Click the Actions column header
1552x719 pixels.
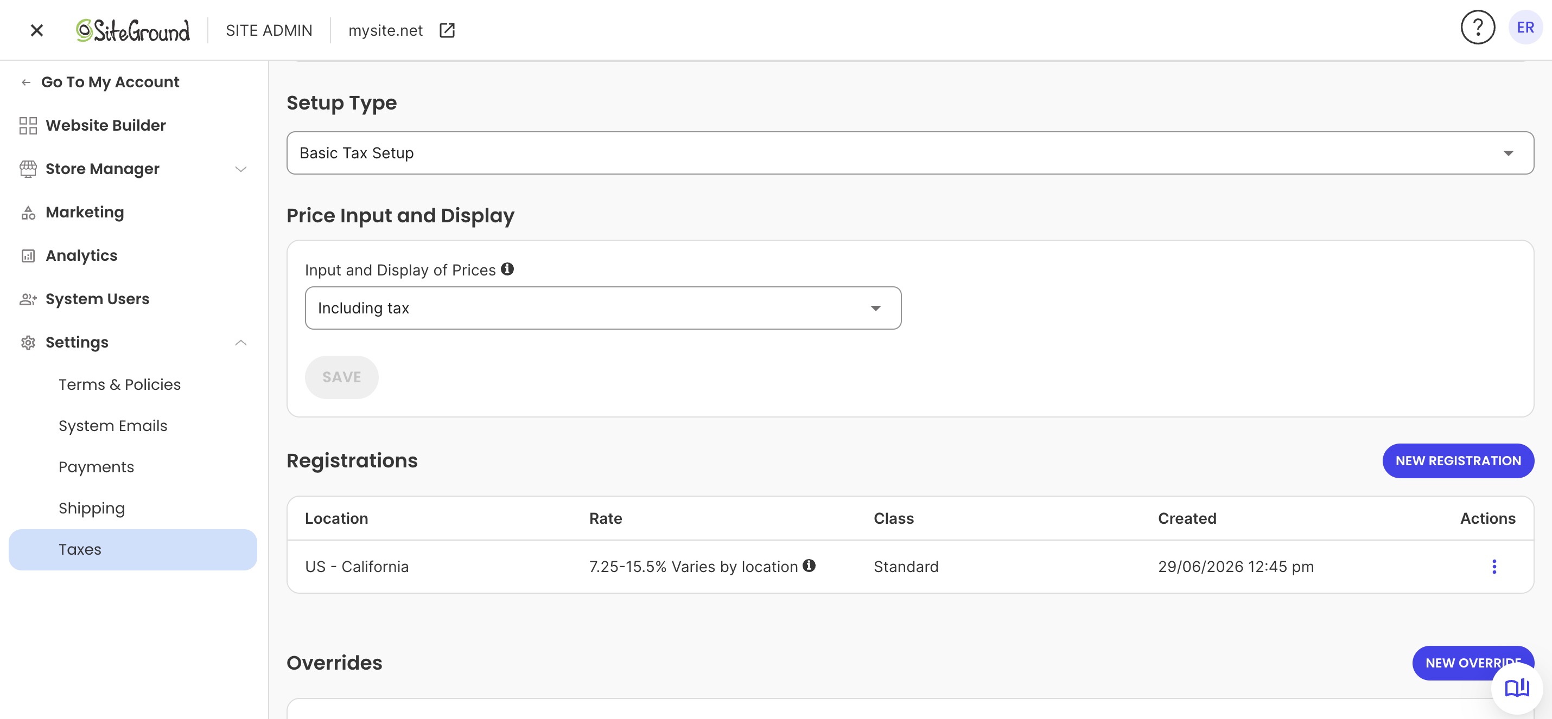coord(1487,518)
